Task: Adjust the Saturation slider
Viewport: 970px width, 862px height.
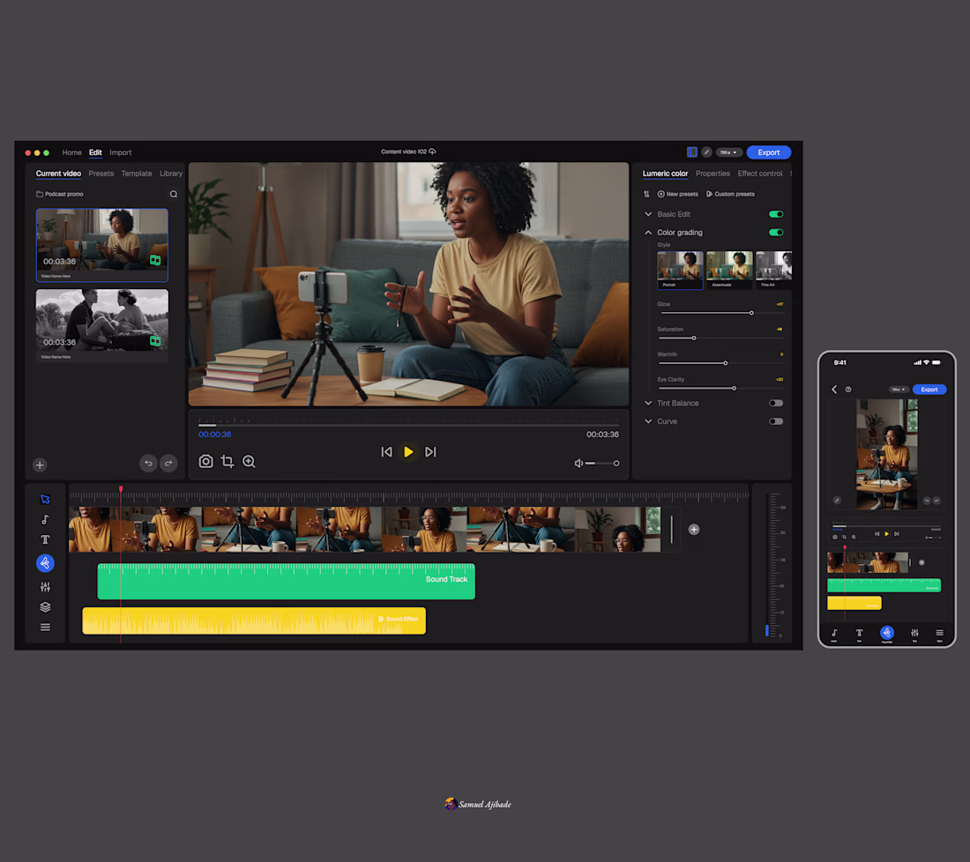Action: click(x=720, y=338)
